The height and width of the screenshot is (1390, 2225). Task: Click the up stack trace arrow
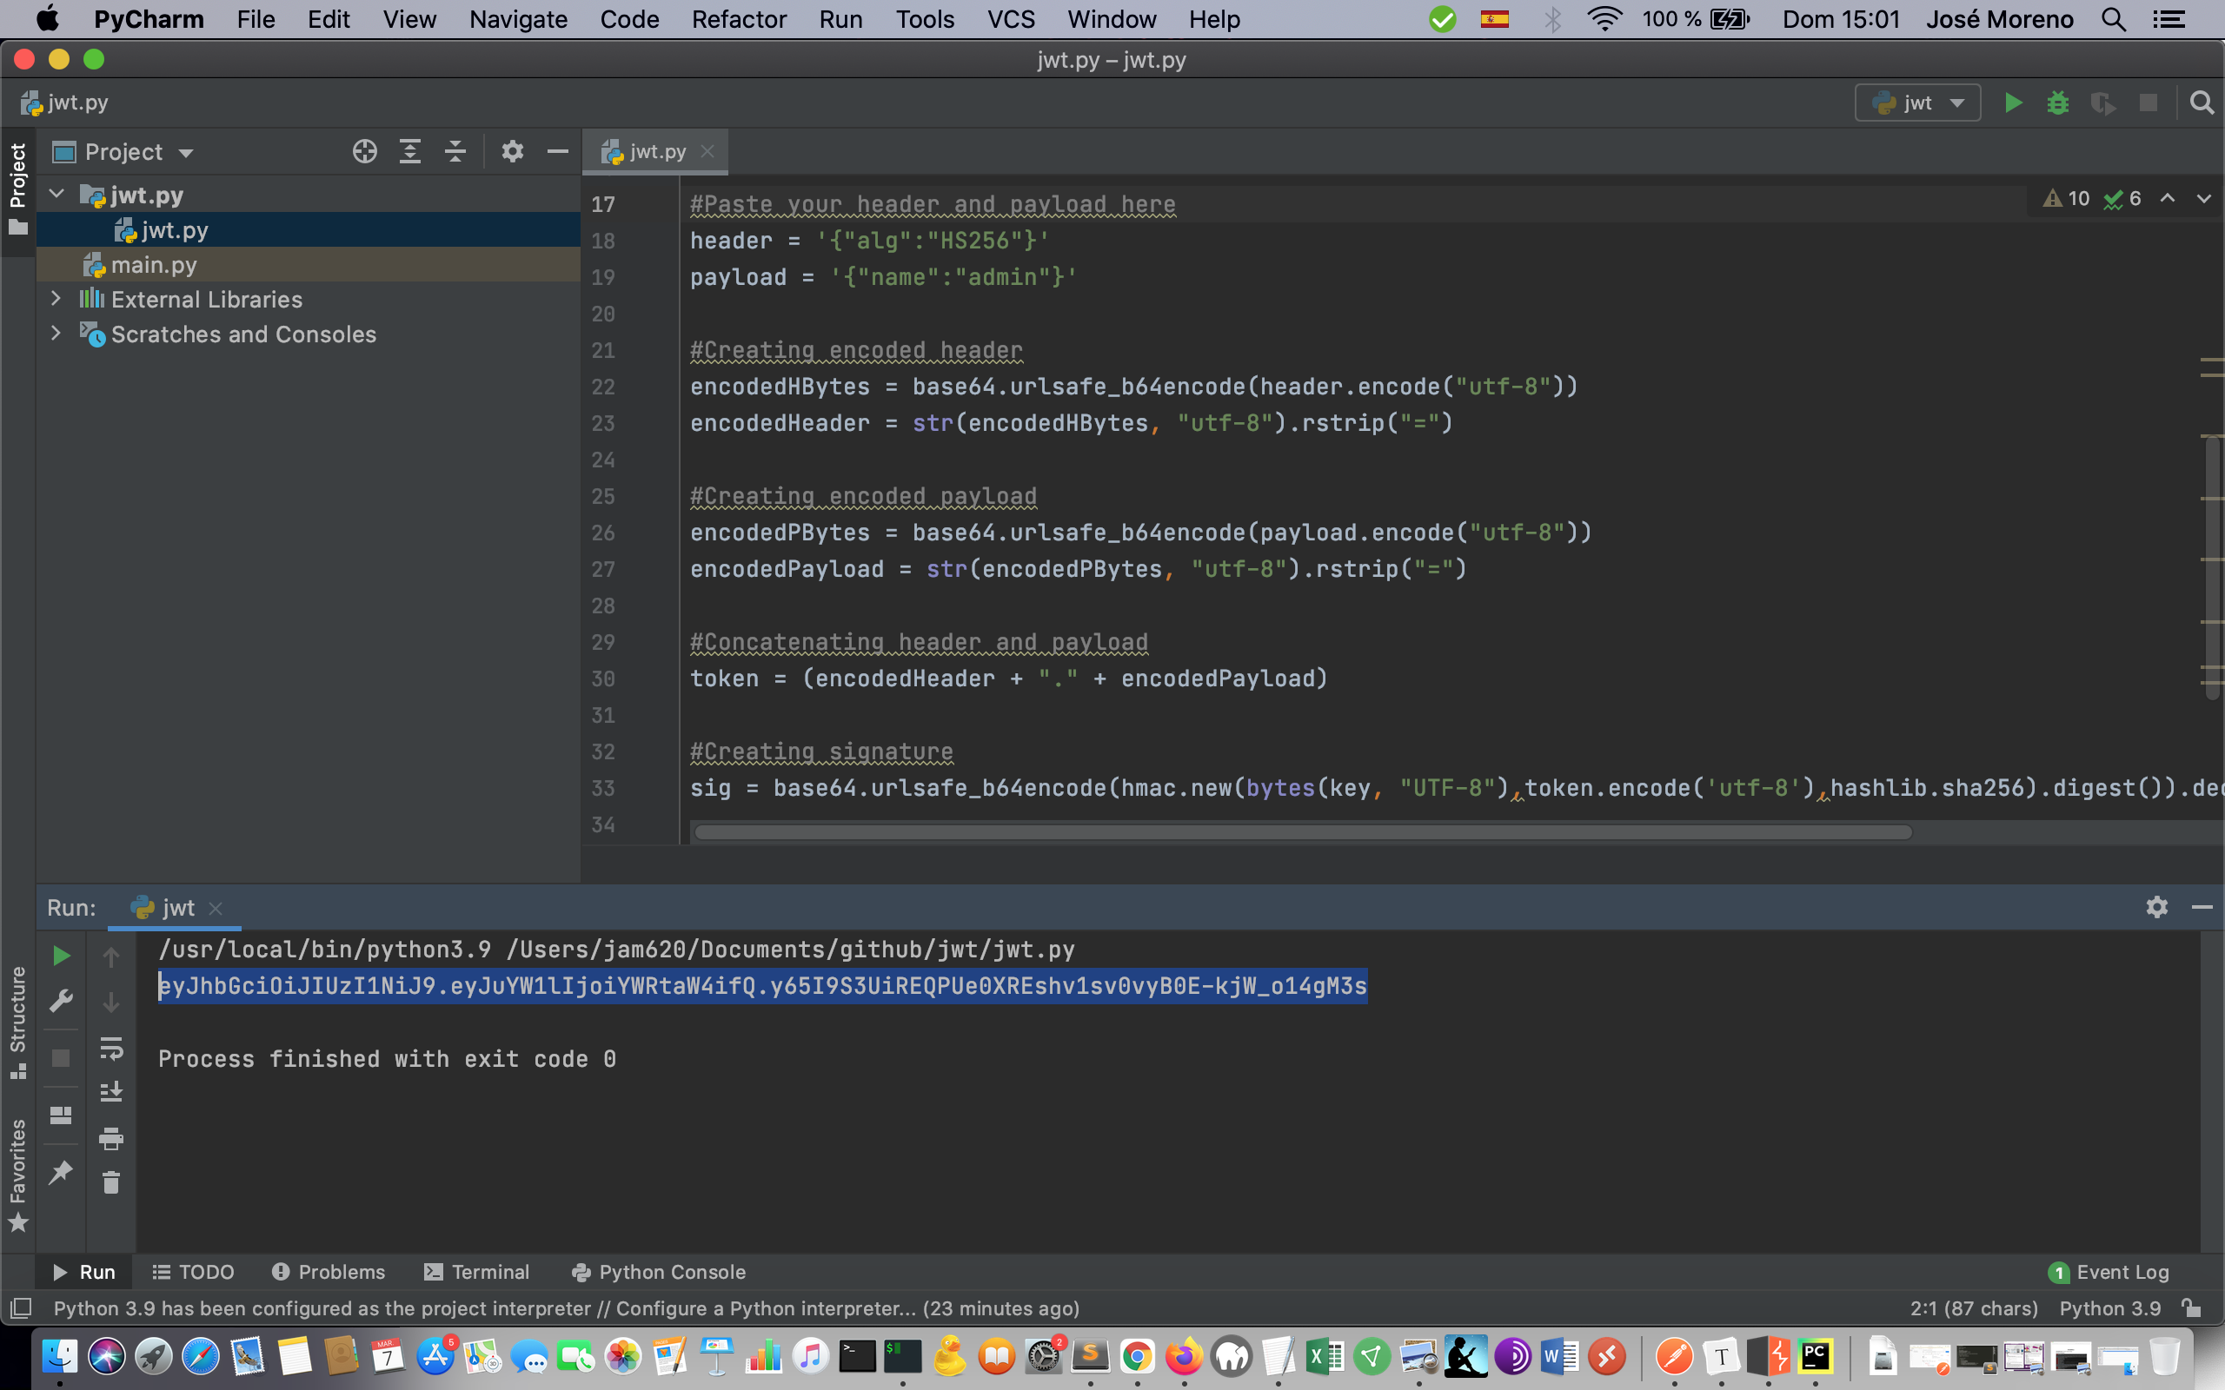111,957
